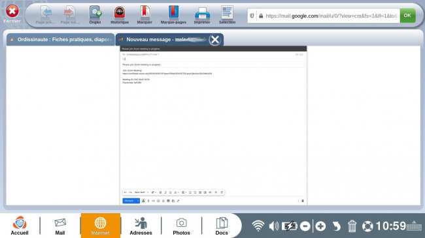Toggle quote formatting
425x238 pixels.
tap(210, 192)
